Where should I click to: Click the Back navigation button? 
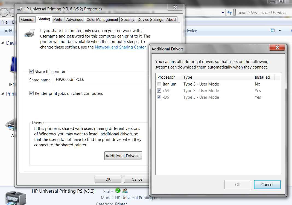coord(4,13)
